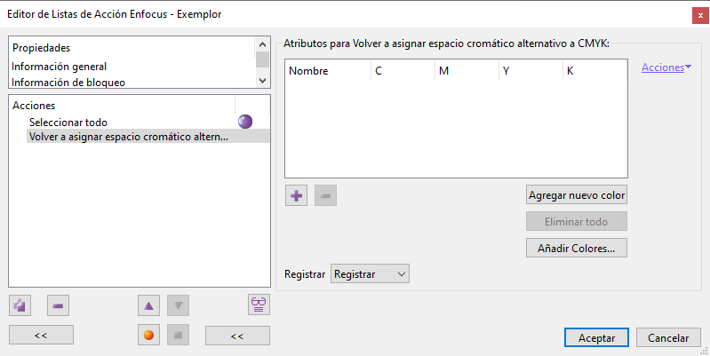This screenshot has width=710, height=356.
Task: Collapse left panel with << button
Action: [x=41, y=336]
